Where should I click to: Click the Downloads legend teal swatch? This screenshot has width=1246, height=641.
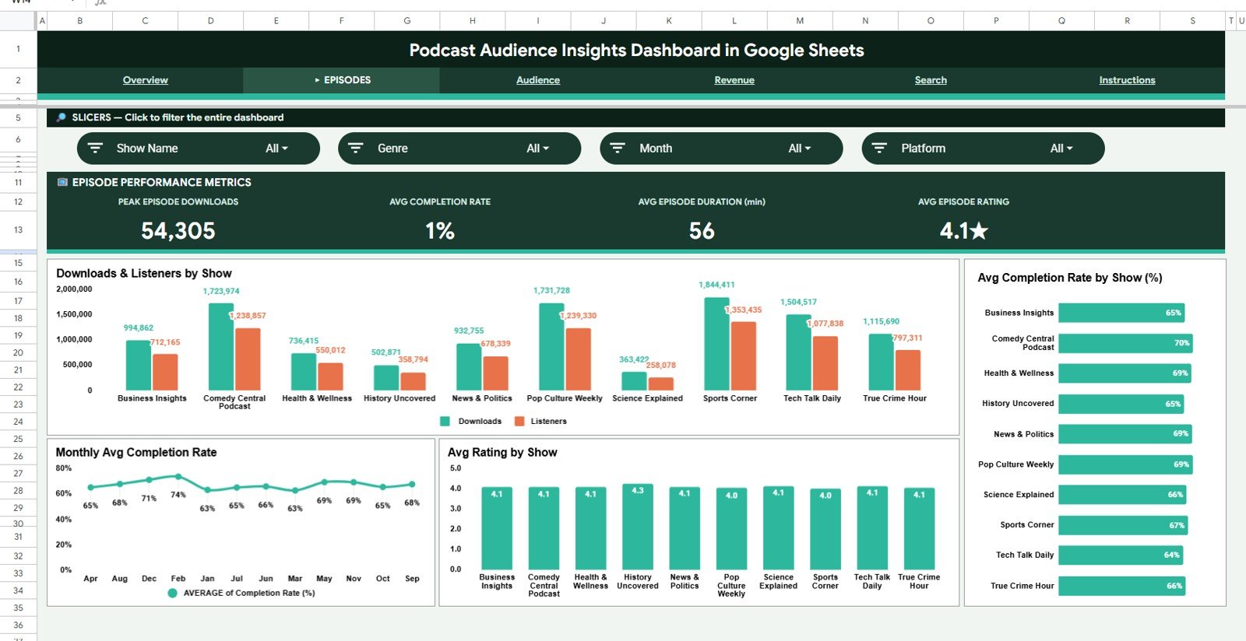click(445, 421)
